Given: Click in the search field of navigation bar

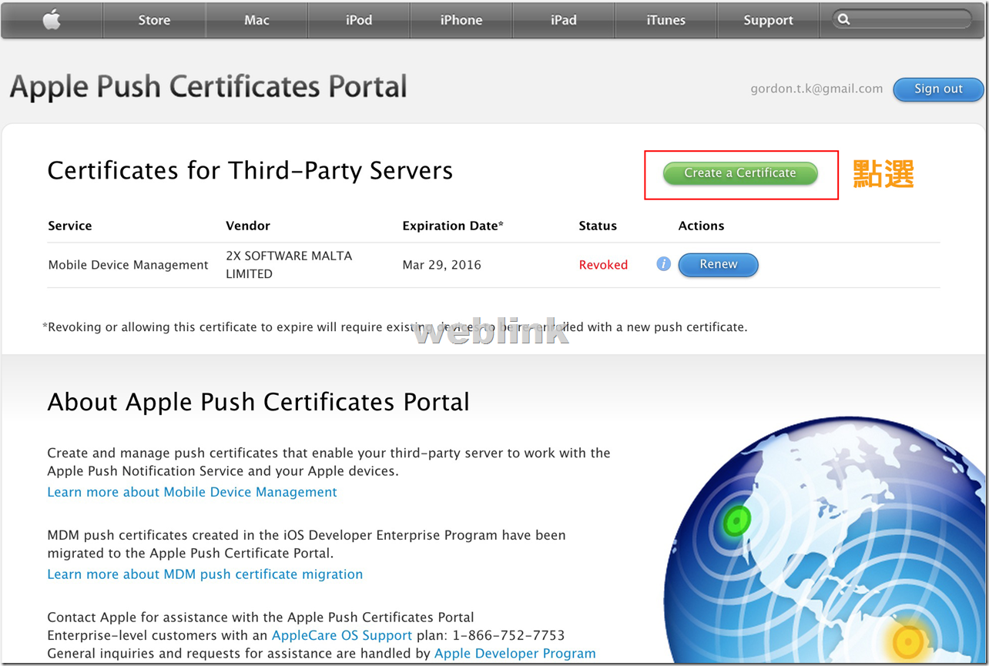Looking at the screenshot, I should point(903,20).
